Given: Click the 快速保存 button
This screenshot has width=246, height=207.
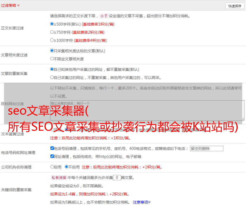Looking at the screenshot, I should pos(235,6).
